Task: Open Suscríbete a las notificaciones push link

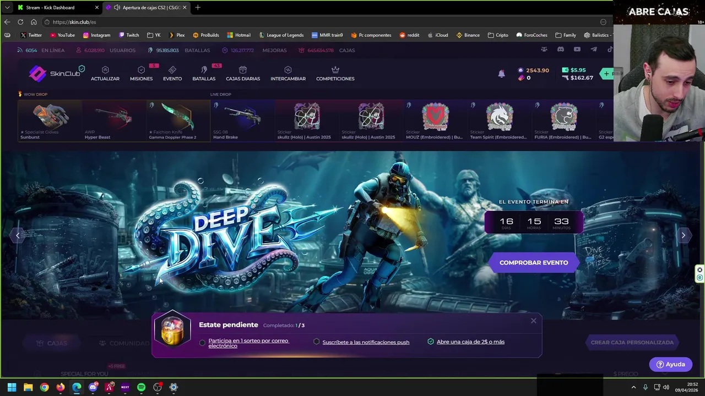Action: coord(366,342)
